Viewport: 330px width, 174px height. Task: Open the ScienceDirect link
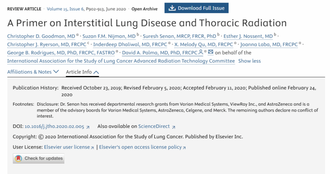point(154,126)
